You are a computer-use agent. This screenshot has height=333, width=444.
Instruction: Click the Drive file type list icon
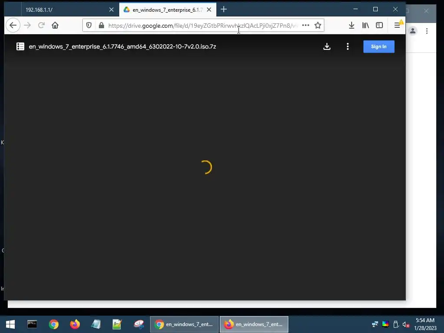click(20, 46)
